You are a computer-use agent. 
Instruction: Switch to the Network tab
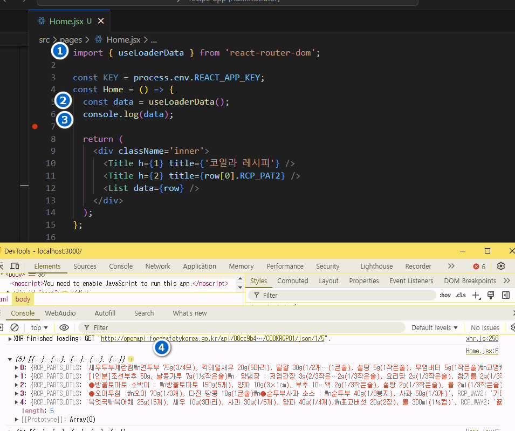157,266
